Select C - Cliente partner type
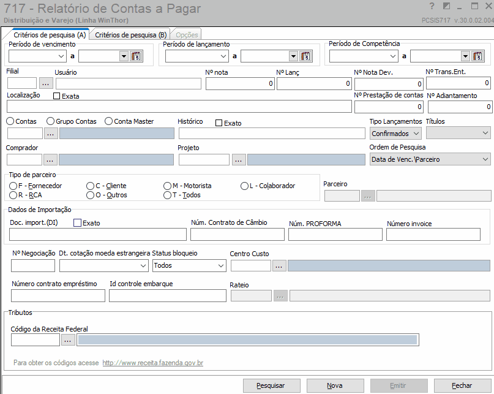Image resolution: width=494 pixels, height=394 pixels. 90,186
